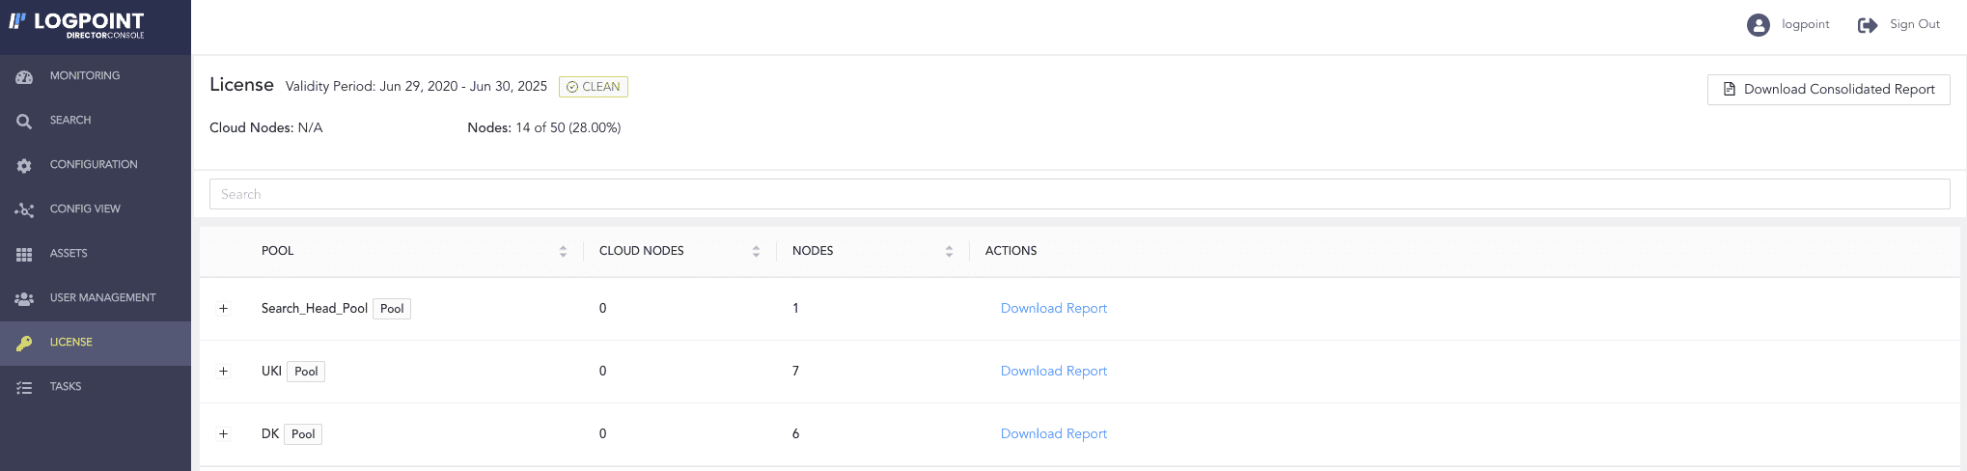The image size is (1967, 471).
Task: Click the Search magnifier icon in sidebar
Action: pyautogui.click(x=24, y=121)
